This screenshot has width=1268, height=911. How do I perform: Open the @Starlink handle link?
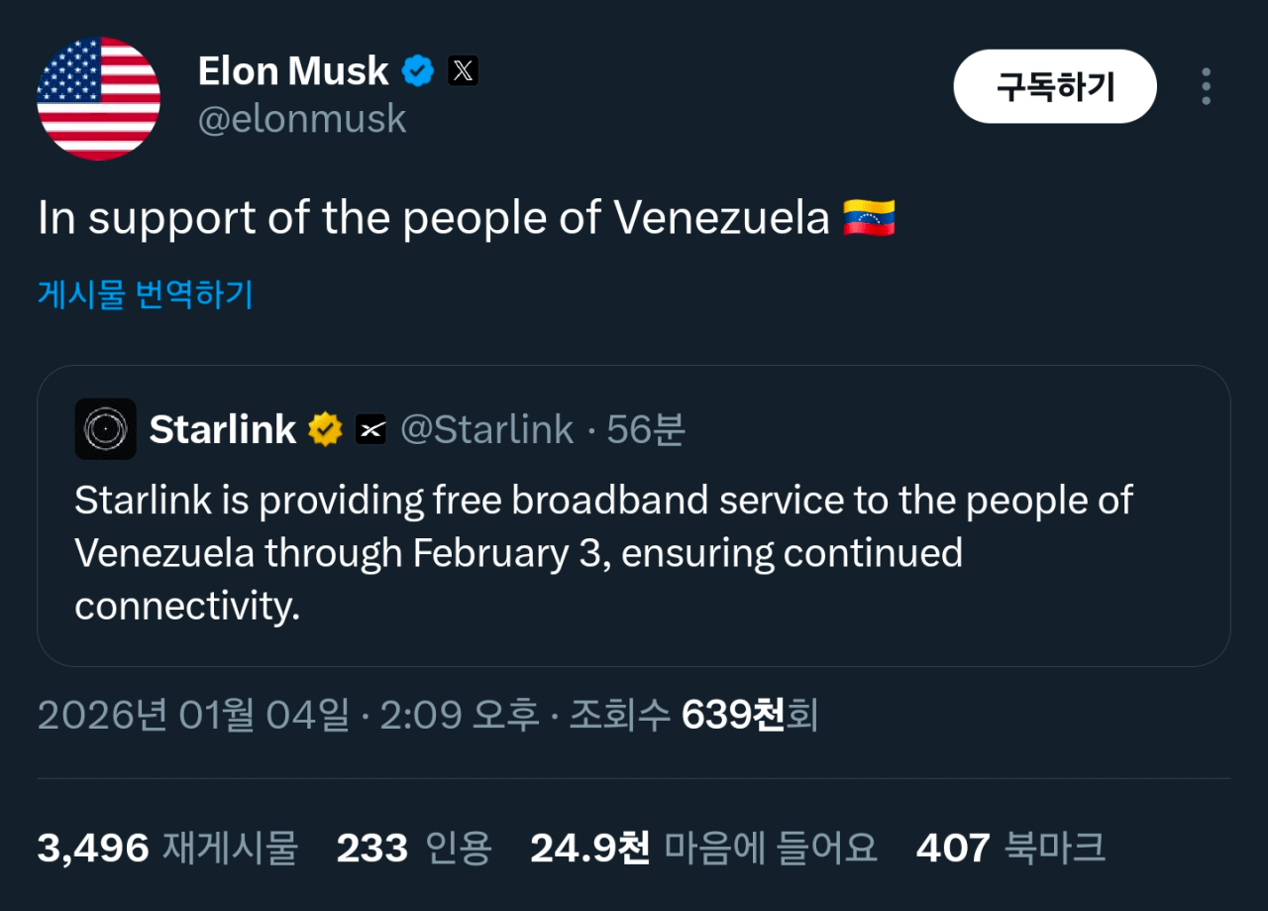(x=486, y=429)
